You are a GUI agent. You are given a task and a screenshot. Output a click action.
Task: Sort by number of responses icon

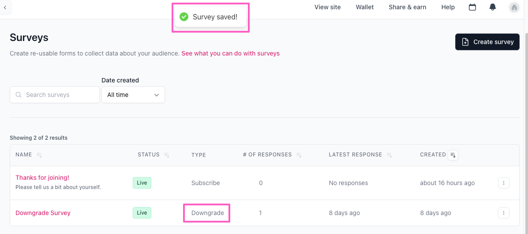pyautogui.click(x=299, y=155)
